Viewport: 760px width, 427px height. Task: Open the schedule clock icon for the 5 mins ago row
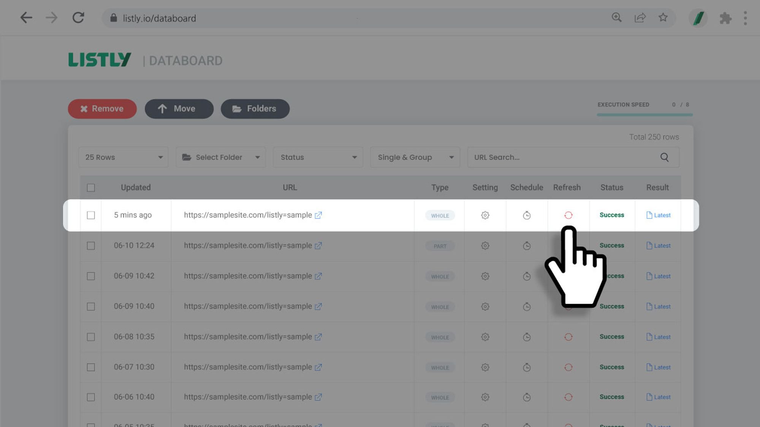(526, 215)
